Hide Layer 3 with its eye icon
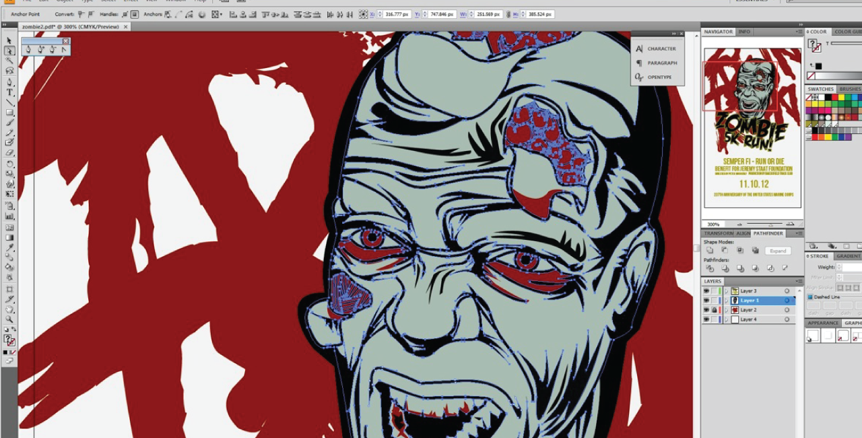This screenshot has width=862, height=438. pyautogui.click(x=706, y=291)
